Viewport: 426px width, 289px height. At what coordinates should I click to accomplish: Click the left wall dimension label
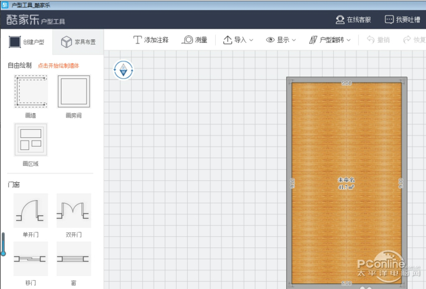[x=292, y=183]
